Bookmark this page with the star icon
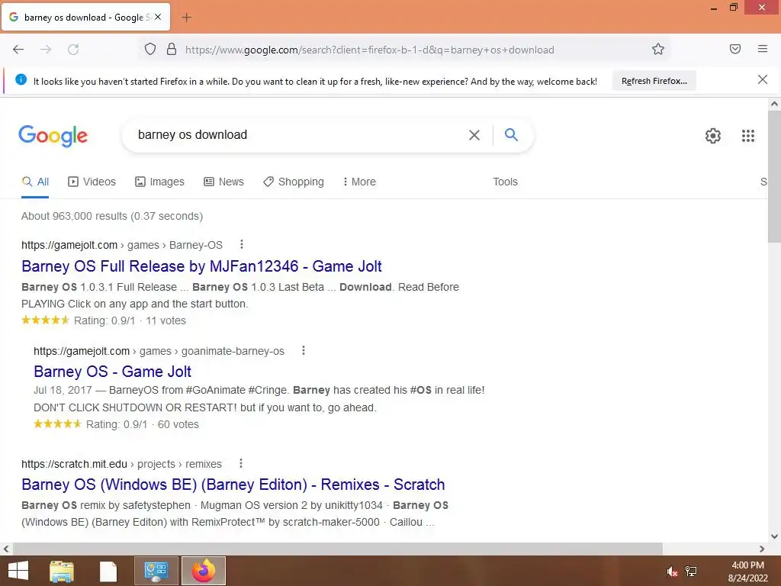This screenshot has height=586, width=781. 658,50
